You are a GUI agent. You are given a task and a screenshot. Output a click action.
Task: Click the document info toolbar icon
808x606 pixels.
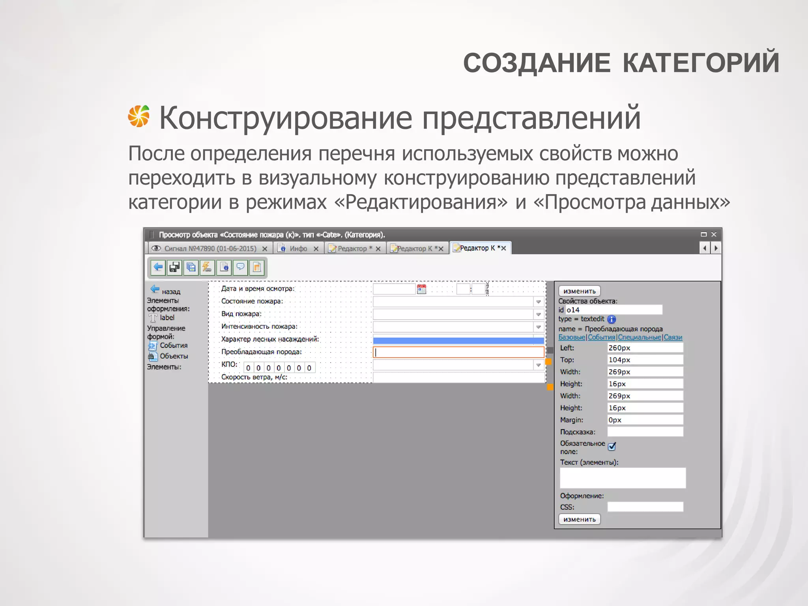tap(224, 267)
